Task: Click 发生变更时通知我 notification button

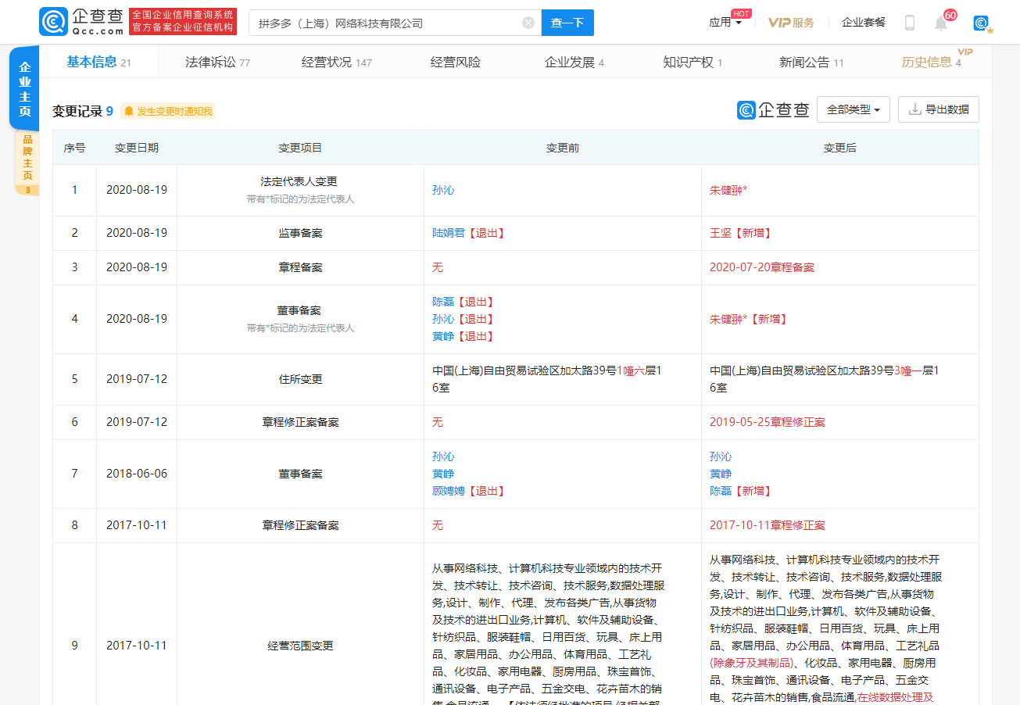Action: [168, 112]
